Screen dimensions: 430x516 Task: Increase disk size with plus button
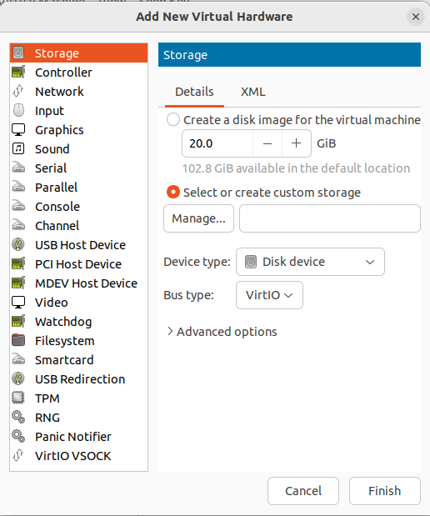(x=296, y=143)
